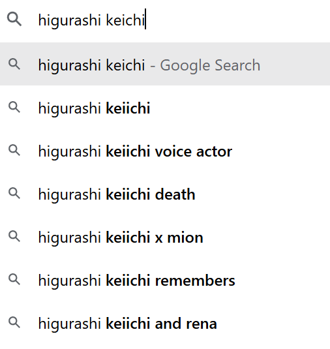Screen dimensions: 330x349
Task: Click the search icon next to 'keiichi remembers'
Action: pyautogui.click(x=14, y=279)
